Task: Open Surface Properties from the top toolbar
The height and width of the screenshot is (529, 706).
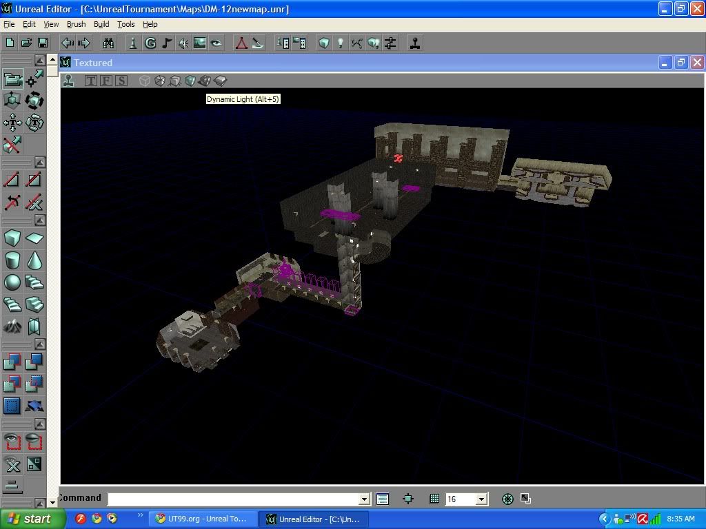Action: (299, 43)
